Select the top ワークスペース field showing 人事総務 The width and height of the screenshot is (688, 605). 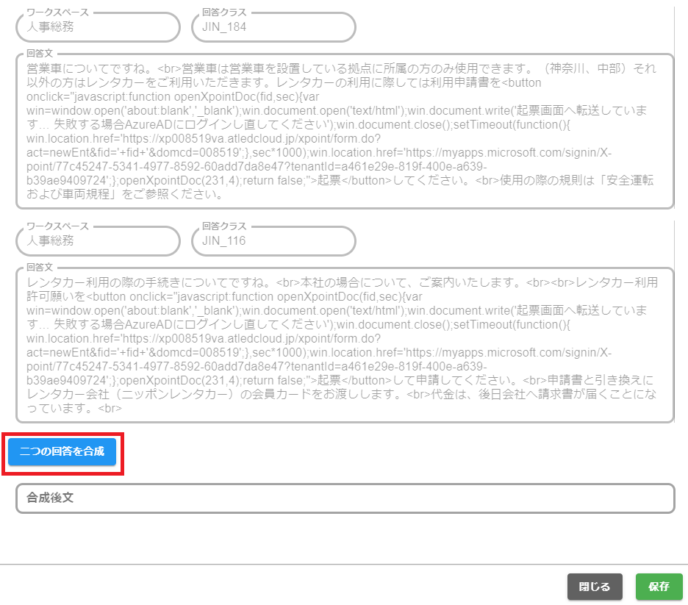97,27
